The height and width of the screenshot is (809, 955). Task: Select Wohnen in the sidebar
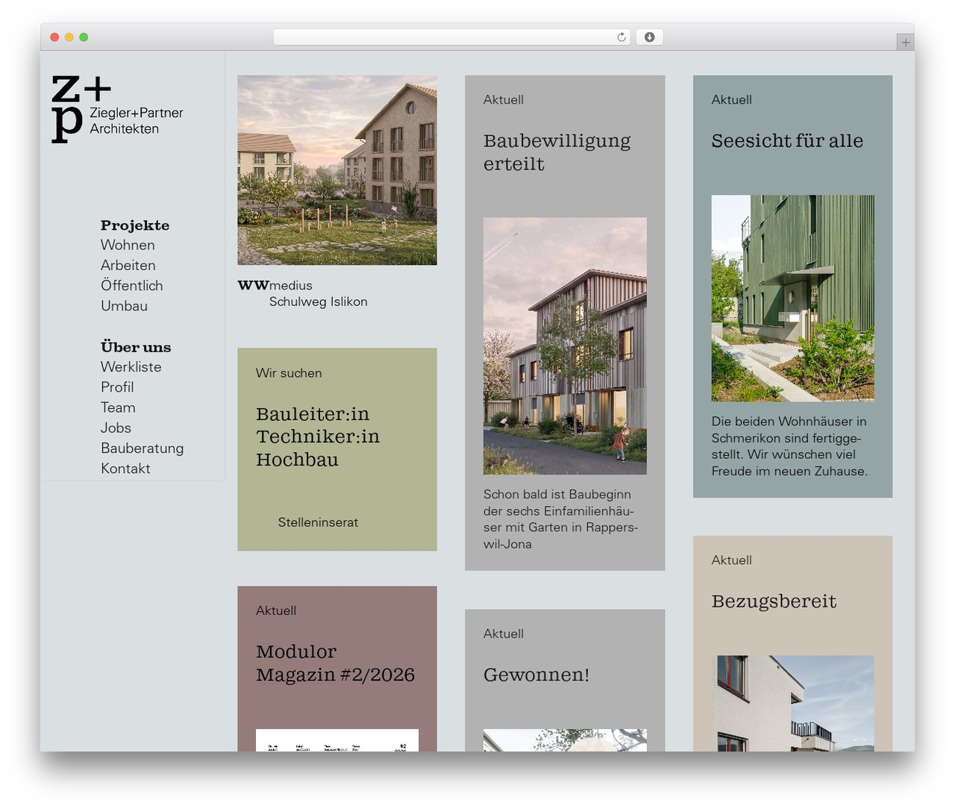128,245
